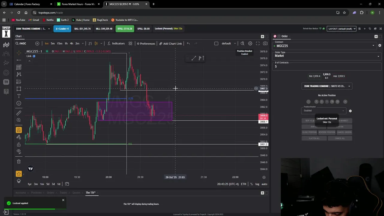Viewport: 384px width, 216px height.
Task: Switch to the Trades tab
Action: coord(63,193)
